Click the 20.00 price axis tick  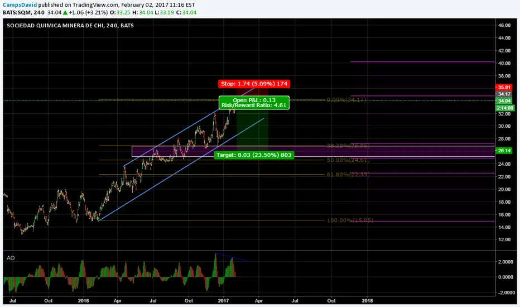click(x=504, y=189)
